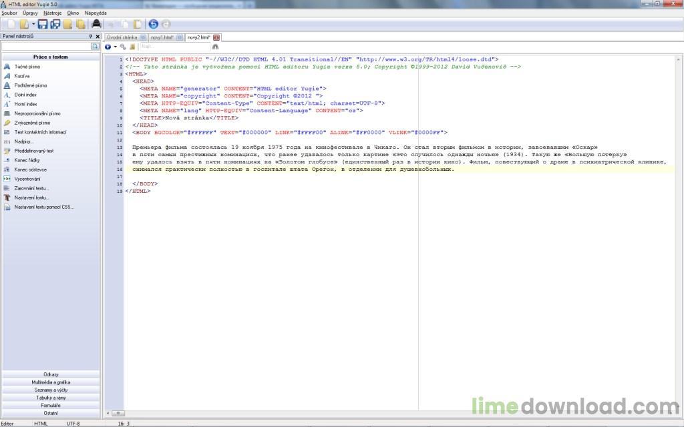Insert Konec řádky line break
The height and width of the screenshot is (427, 684).
coord(27,160)
